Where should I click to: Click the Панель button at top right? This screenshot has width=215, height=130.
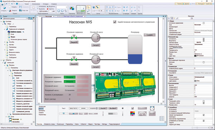pos(178,4)
